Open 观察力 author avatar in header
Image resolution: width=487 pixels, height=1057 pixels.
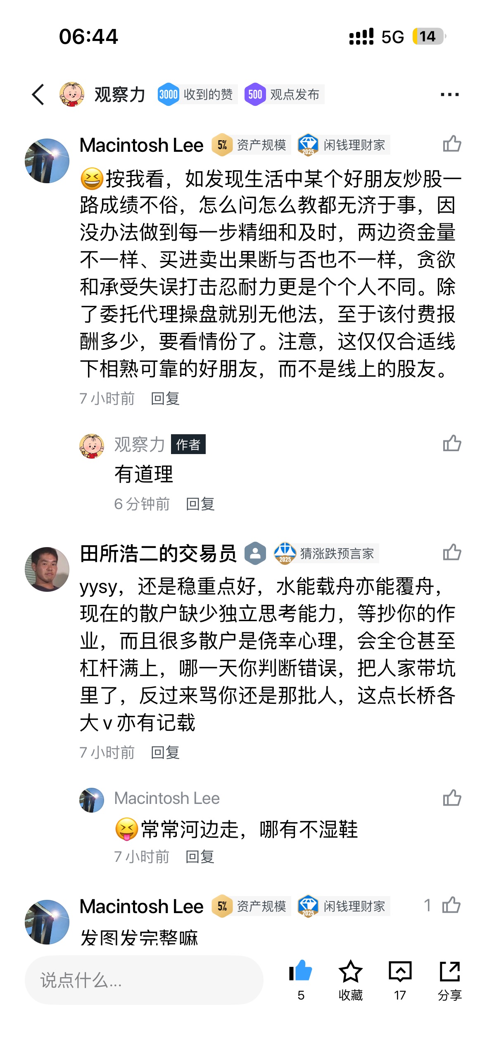click(72, 94)
